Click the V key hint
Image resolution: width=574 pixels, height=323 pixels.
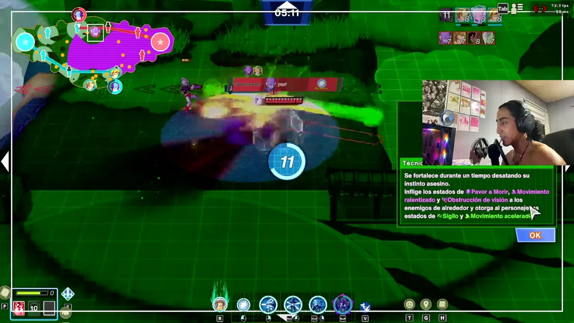pos(365,318)
